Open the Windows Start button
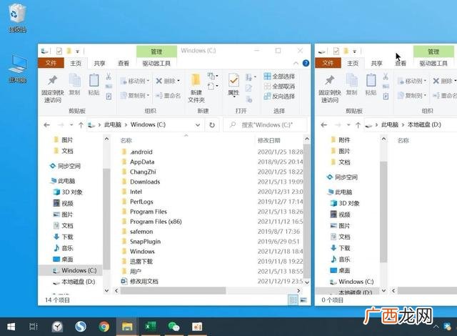Image resolution: width=457 pixels, height=336 pixels. pos(11,327)
